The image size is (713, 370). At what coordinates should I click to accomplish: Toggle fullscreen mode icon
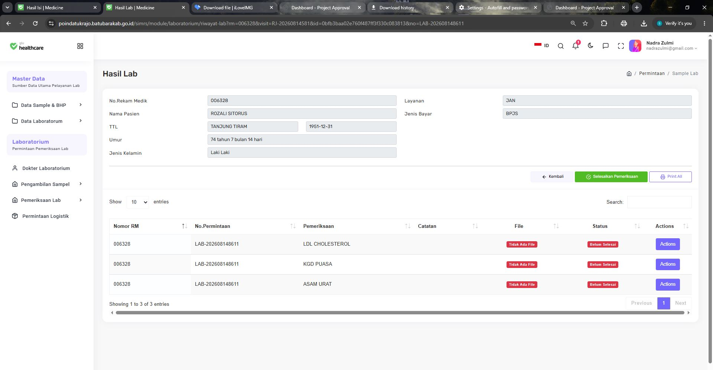[621, 46]
